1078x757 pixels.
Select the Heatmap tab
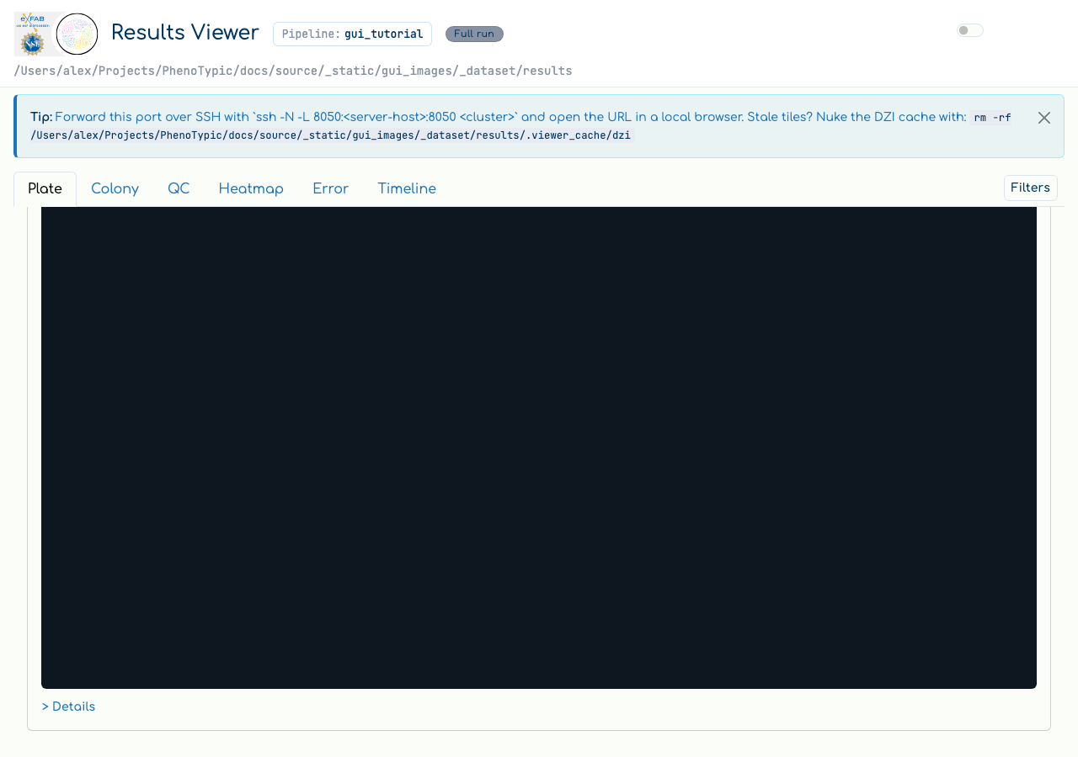click(x=251, y=189)
